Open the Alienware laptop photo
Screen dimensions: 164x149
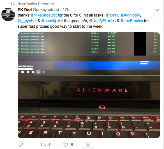coord(89,85)
